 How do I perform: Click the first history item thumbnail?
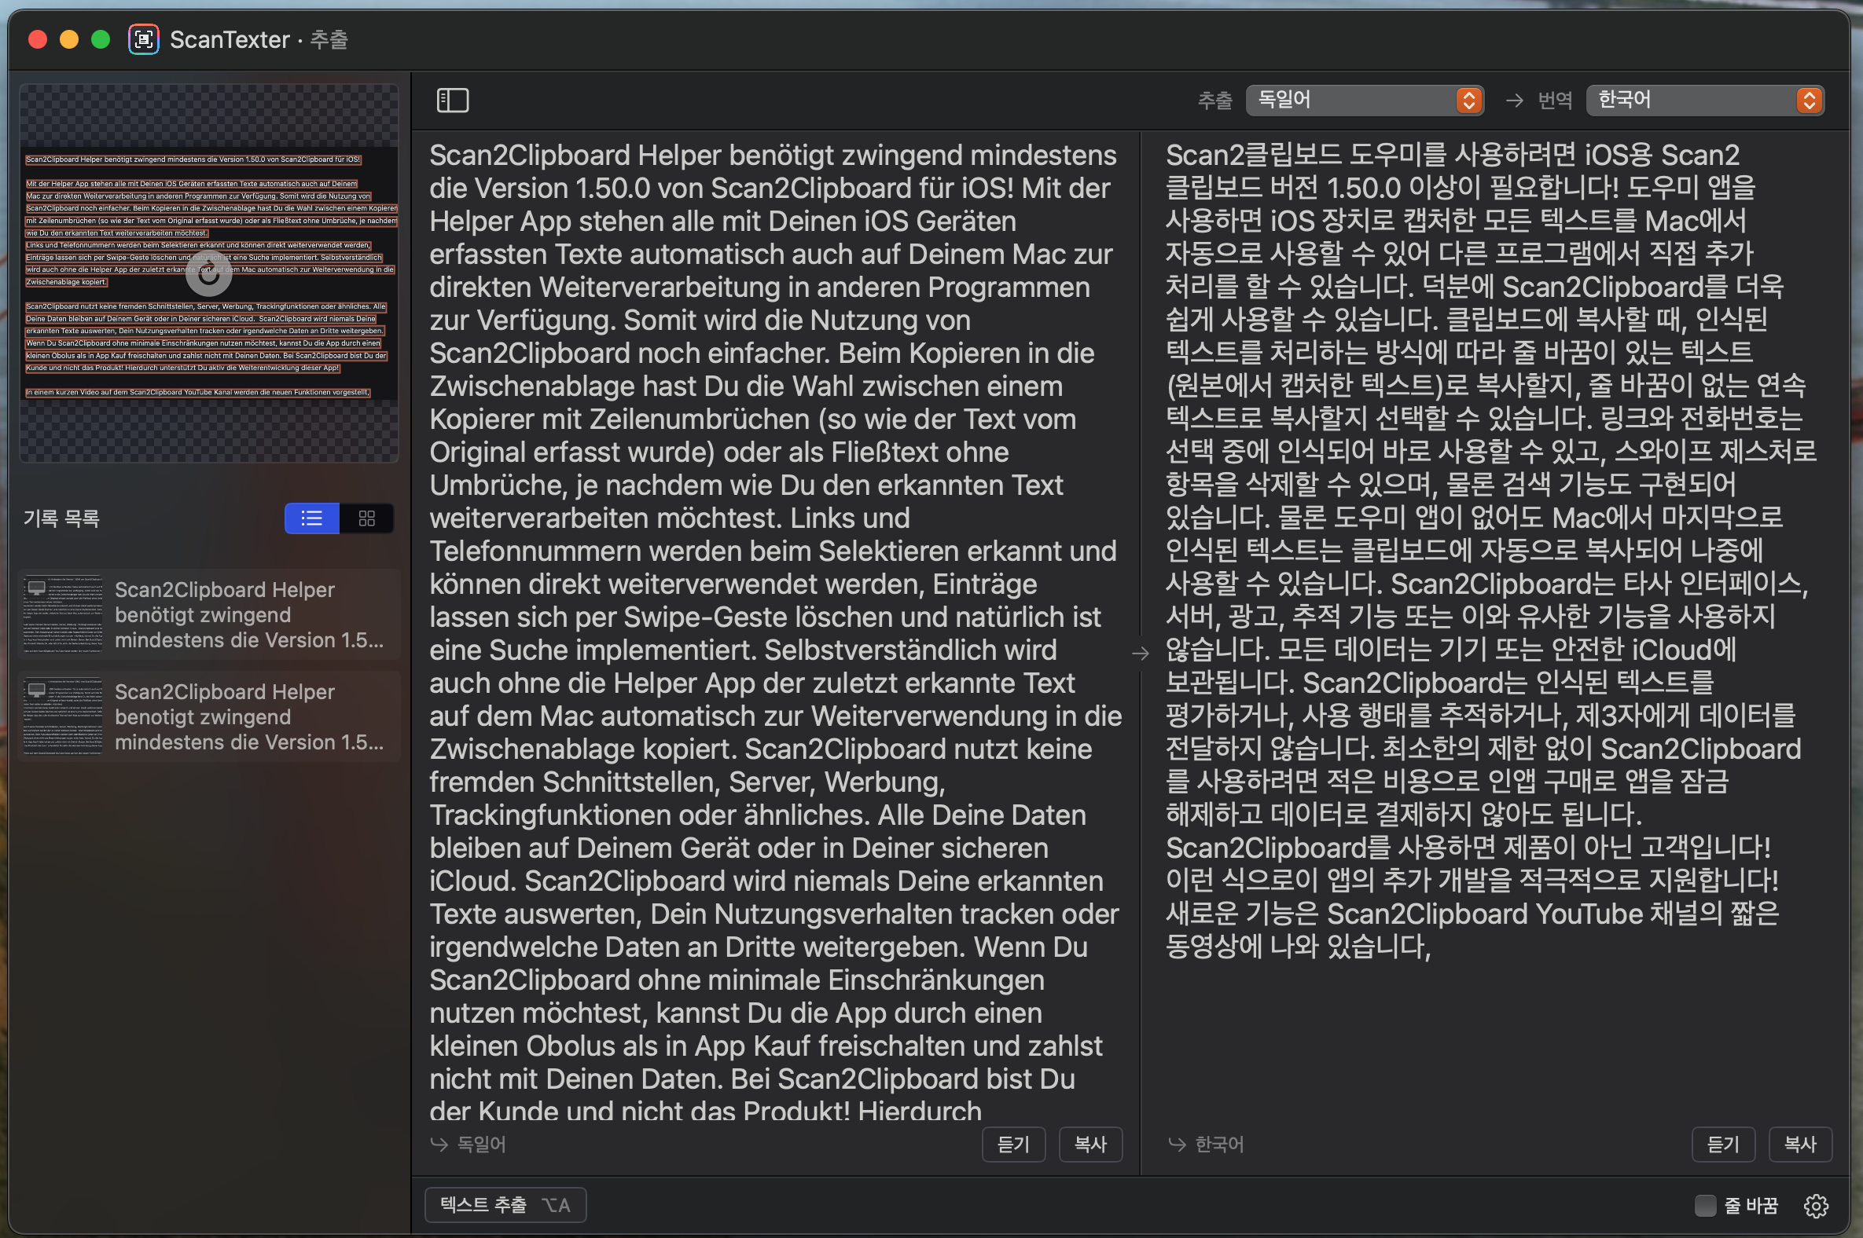pyautogui.click(x=62, y=614)
